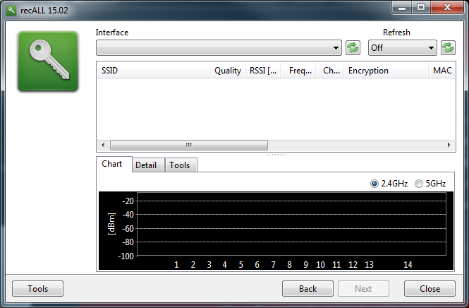This screenshot has width=469, height=308.
Task: Click the Close button at the bottom
Action: pos(430,288)
